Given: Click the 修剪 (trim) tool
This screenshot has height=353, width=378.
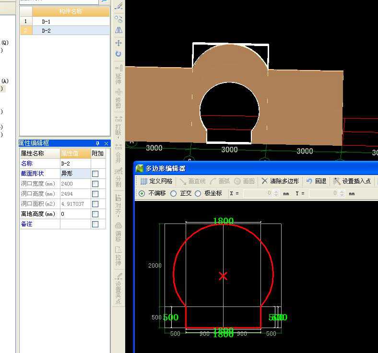Looking at the screenshot, I should [x=118, y=98].
